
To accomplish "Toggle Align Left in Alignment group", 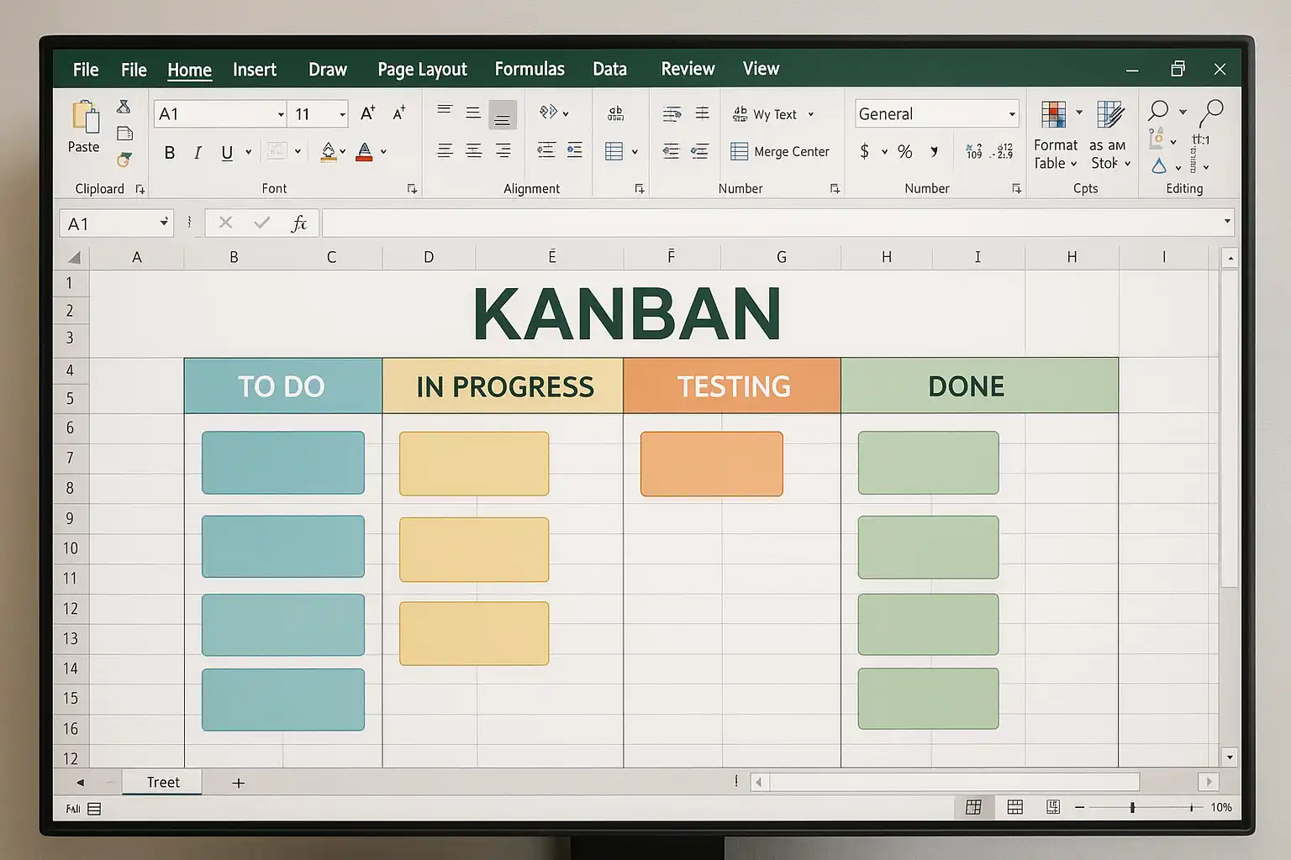I will pos(445,150).
